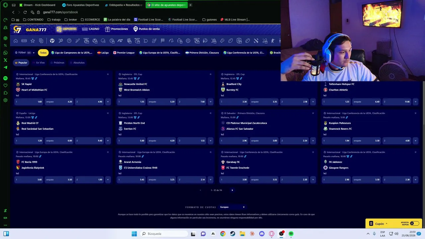Reload the gana777 page
The height and width of the screenshot is (239, 425).
click(x=25, y=12)
